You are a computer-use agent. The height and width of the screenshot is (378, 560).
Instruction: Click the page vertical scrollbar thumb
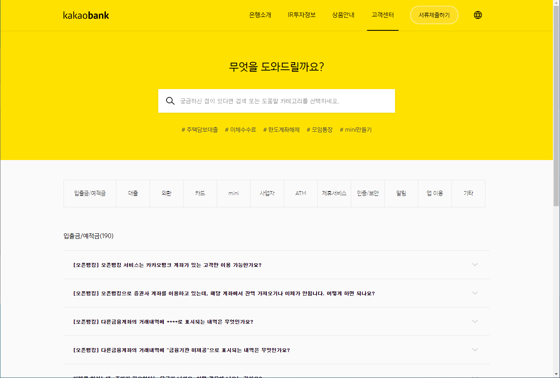pos(556,106)
